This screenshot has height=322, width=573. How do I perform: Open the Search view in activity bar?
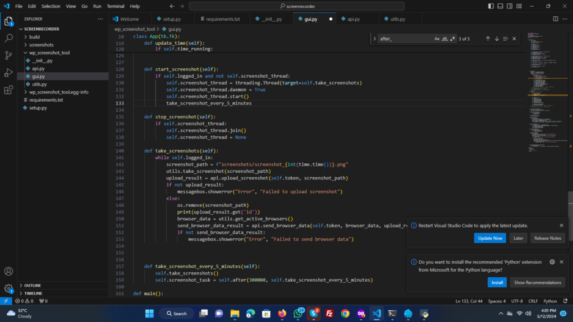coord(8,39)
